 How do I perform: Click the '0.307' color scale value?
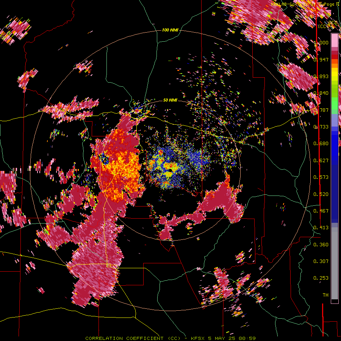(321, 261)
